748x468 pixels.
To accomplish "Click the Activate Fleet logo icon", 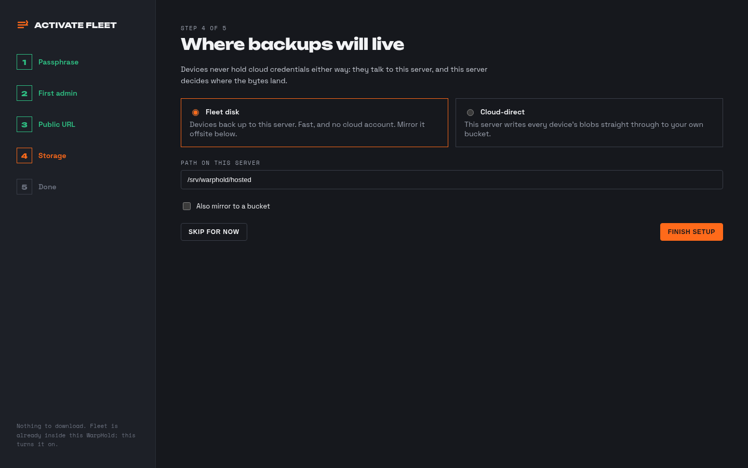I will click(x=23, y=24).
